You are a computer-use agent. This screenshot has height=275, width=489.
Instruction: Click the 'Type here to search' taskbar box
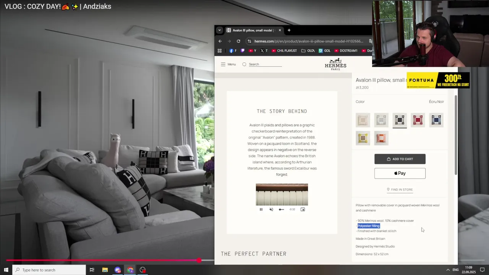[50, 270]
